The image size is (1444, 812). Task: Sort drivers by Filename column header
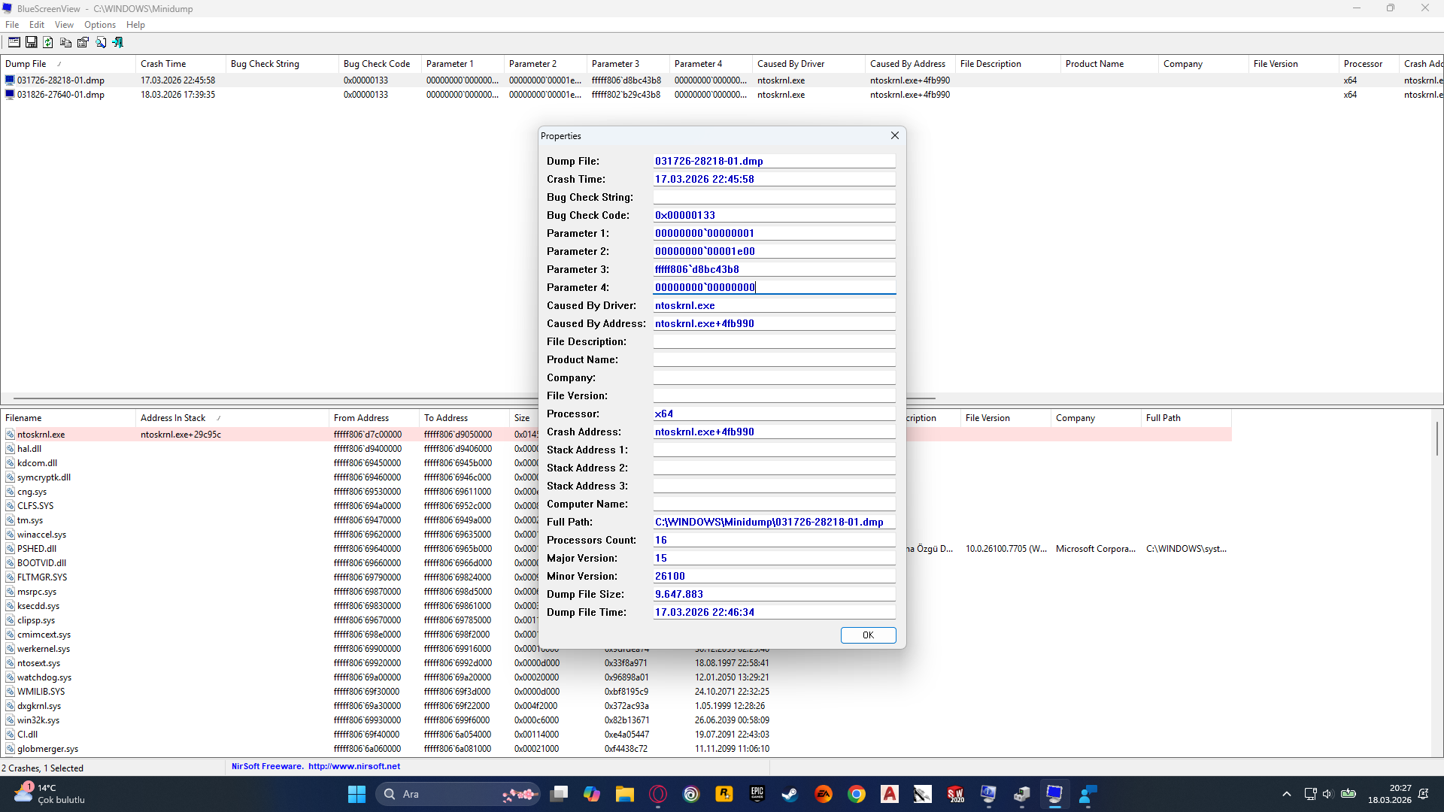[x=68, y=418]
